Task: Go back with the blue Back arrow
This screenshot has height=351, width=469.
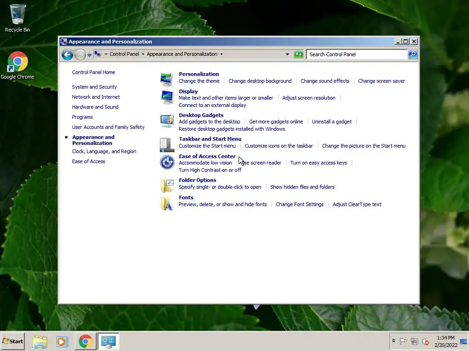Action: point(68,55)
